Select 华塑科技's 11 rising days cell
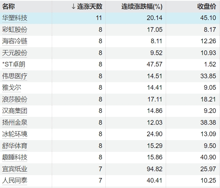The width and height of the screenshot is (220, 188). pyautogui.click(x=99, y=18)
